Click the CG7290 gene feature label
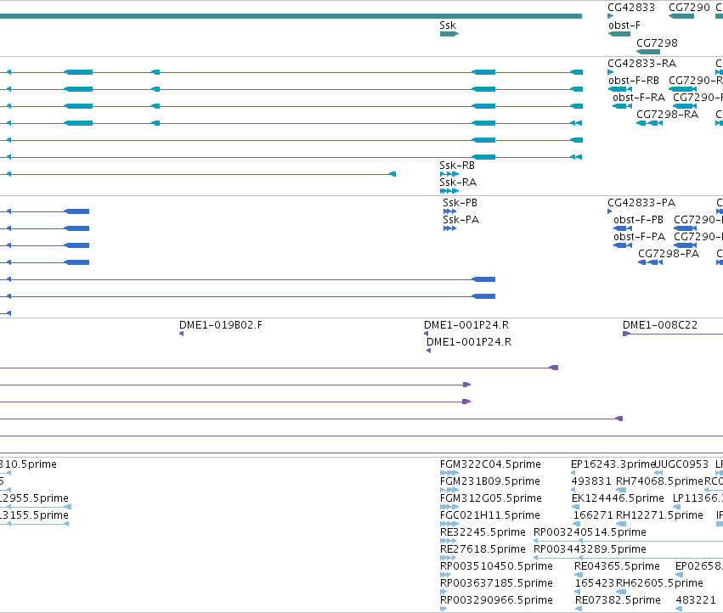The height and width of the screenshot is (613, 723). pos(689,8)
